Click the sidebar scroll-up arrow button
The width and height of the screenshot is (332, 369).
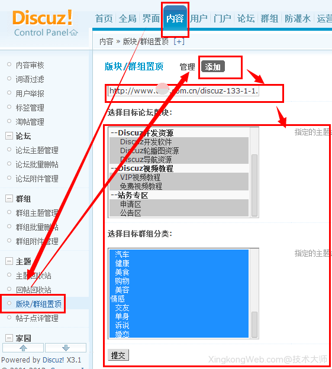click(23, 348)
